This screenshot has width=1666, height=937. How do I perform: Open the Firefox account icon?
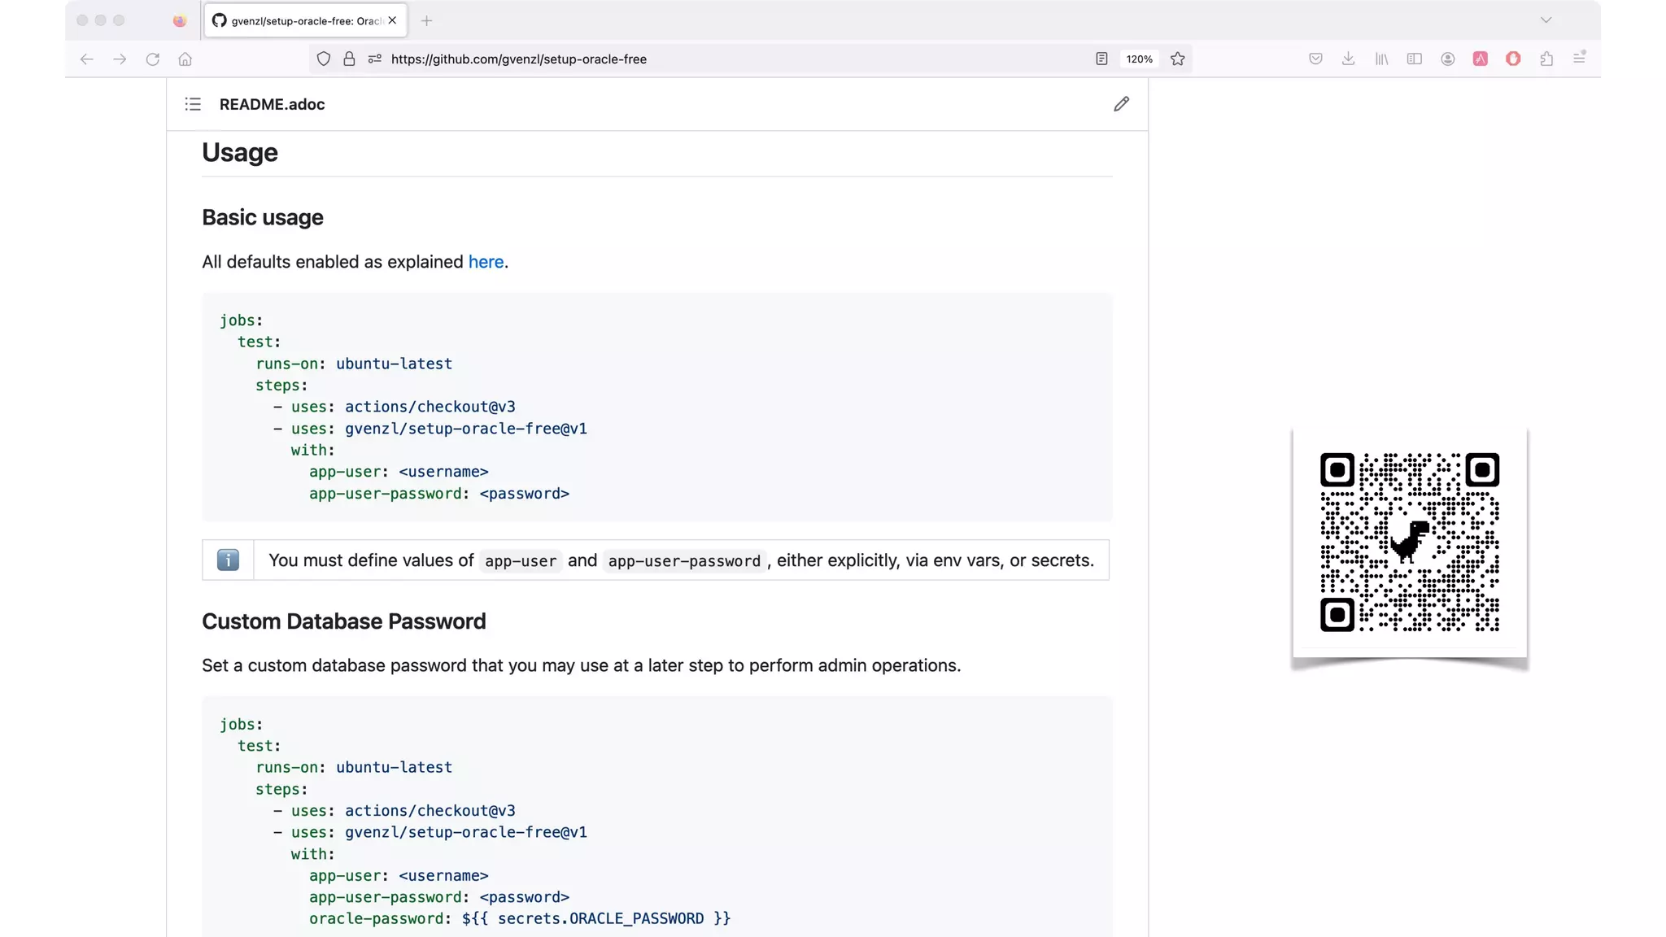click(1447, 59)
